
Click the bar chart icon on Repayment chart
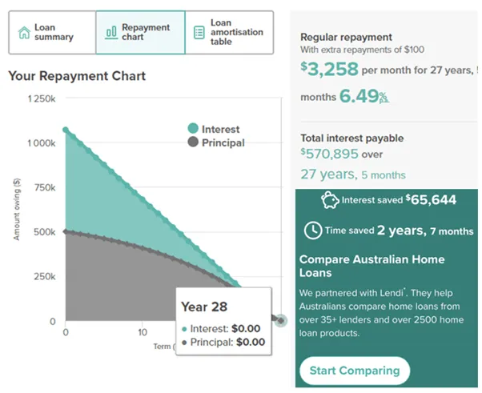point(111,33)
